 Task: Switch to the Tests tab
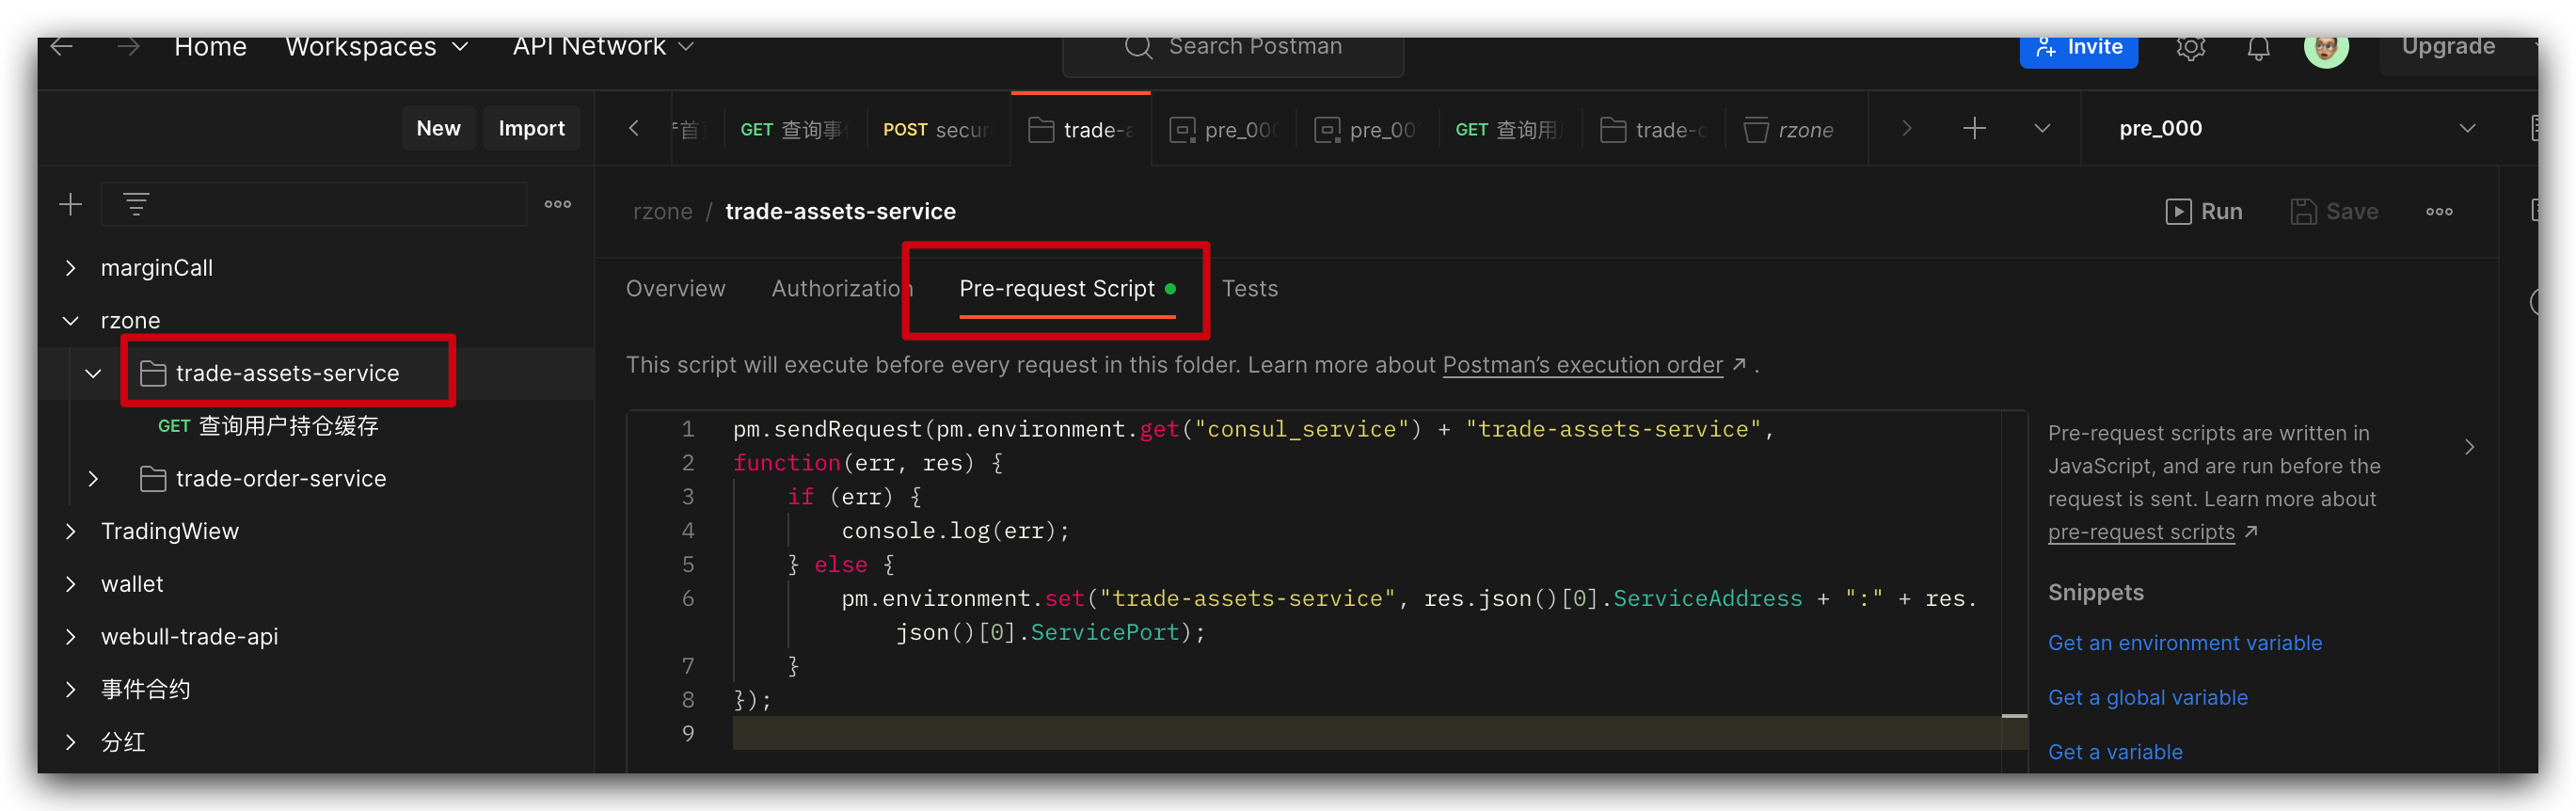pyautogui.click(x=1250, y=289)
